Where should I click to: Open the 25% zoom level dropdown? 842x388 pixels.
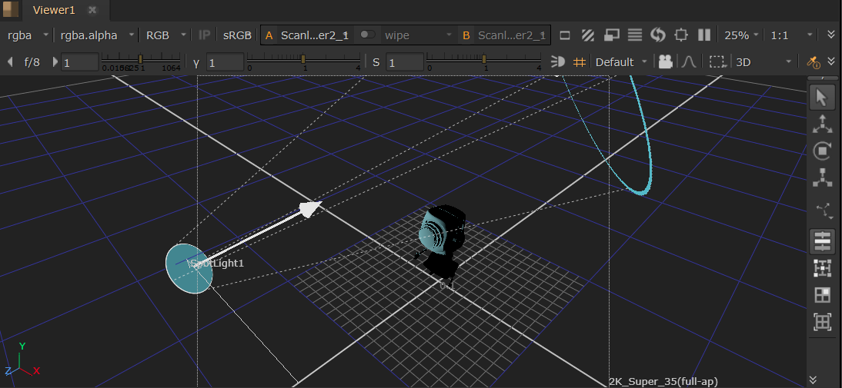pyautogui.click(x=741, y=35)
